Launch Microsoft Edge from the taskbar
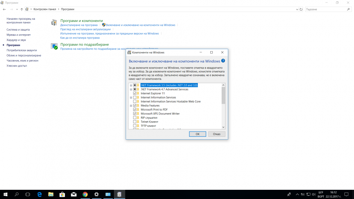 click(x=40, y=194)
